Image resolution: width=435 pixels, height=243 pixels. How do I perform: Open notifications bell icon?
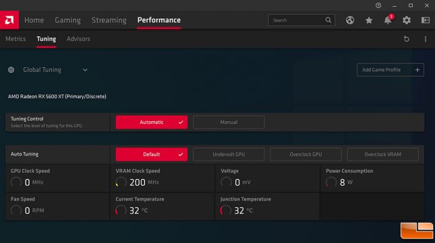(388, 20)
